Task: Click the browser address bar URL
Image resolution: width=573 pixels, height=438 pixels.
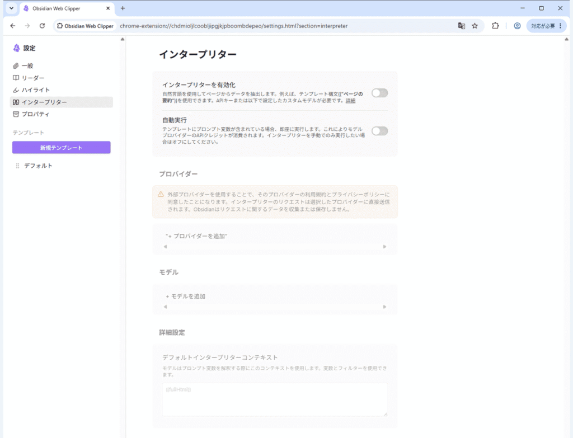Action: coord(234,26)
